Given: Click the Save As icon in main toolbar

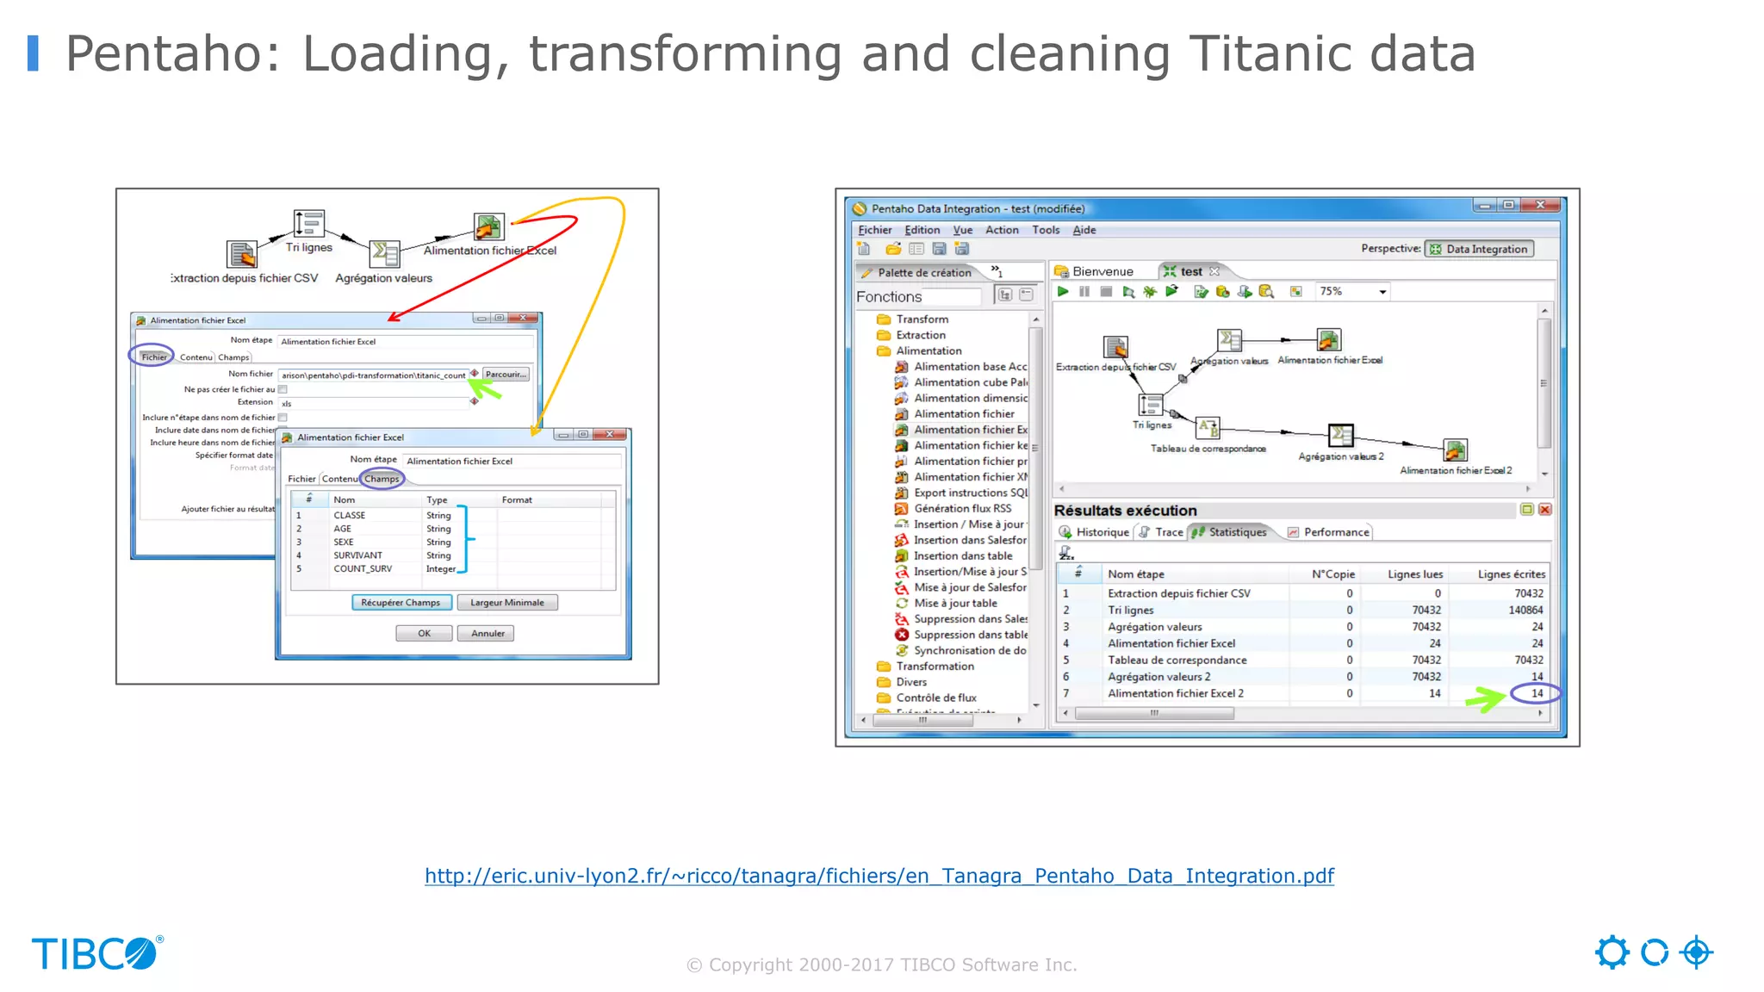Looking at the screenshot, I should (x=962, y=249).
